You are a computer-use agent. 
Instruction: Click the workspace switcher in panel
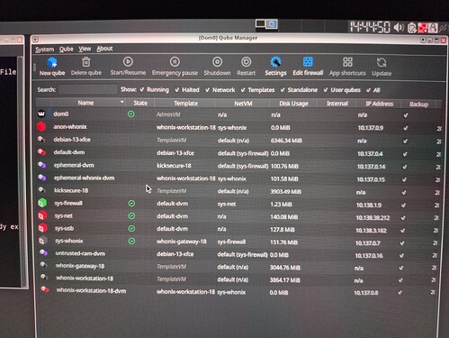tap(266, 24)
